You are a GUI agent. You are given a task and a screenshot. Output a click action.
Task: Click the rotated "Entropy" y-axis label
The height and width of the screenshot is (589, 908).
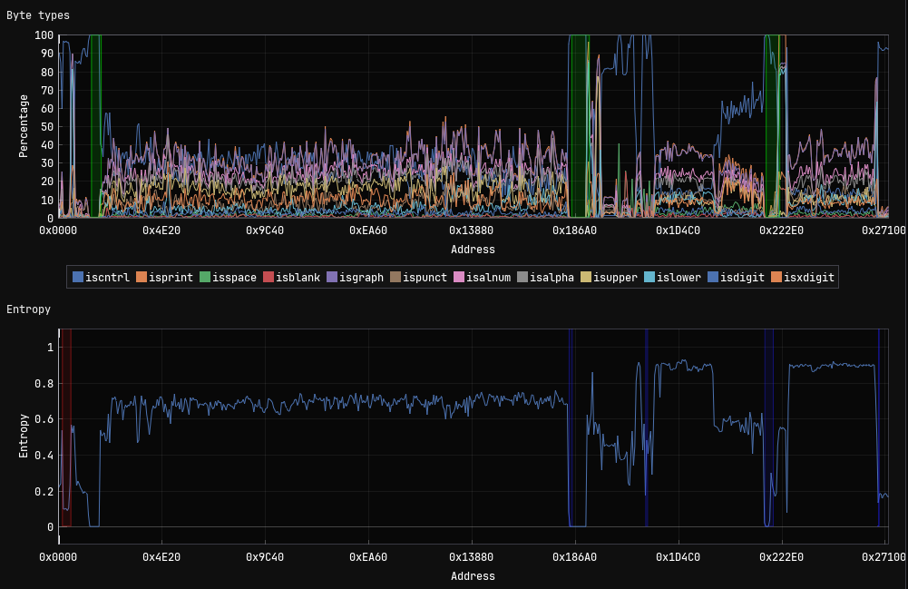point(24,437)
